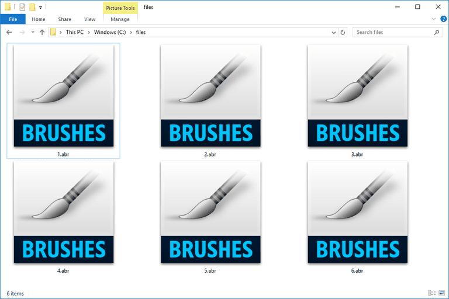The height and width of the screenshot is (299, 449).
Task: Click the 2.abr file name label
Action: pos(210,154)
